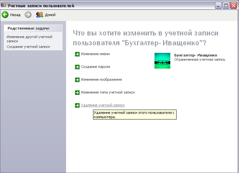Choose Изменение другой учетной записи task
This screenshot has width=239, height=173.
pyautogui.click(x=29, y=39)
